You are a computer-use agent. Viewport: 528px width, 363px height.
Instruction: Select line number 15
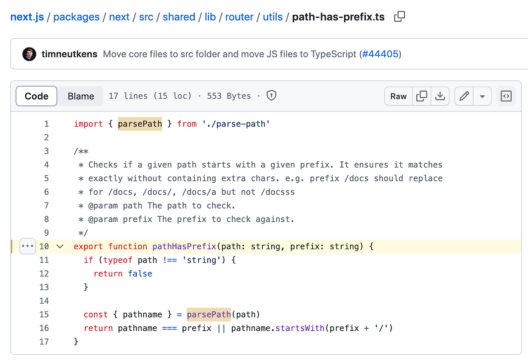(x=44, y=314)
